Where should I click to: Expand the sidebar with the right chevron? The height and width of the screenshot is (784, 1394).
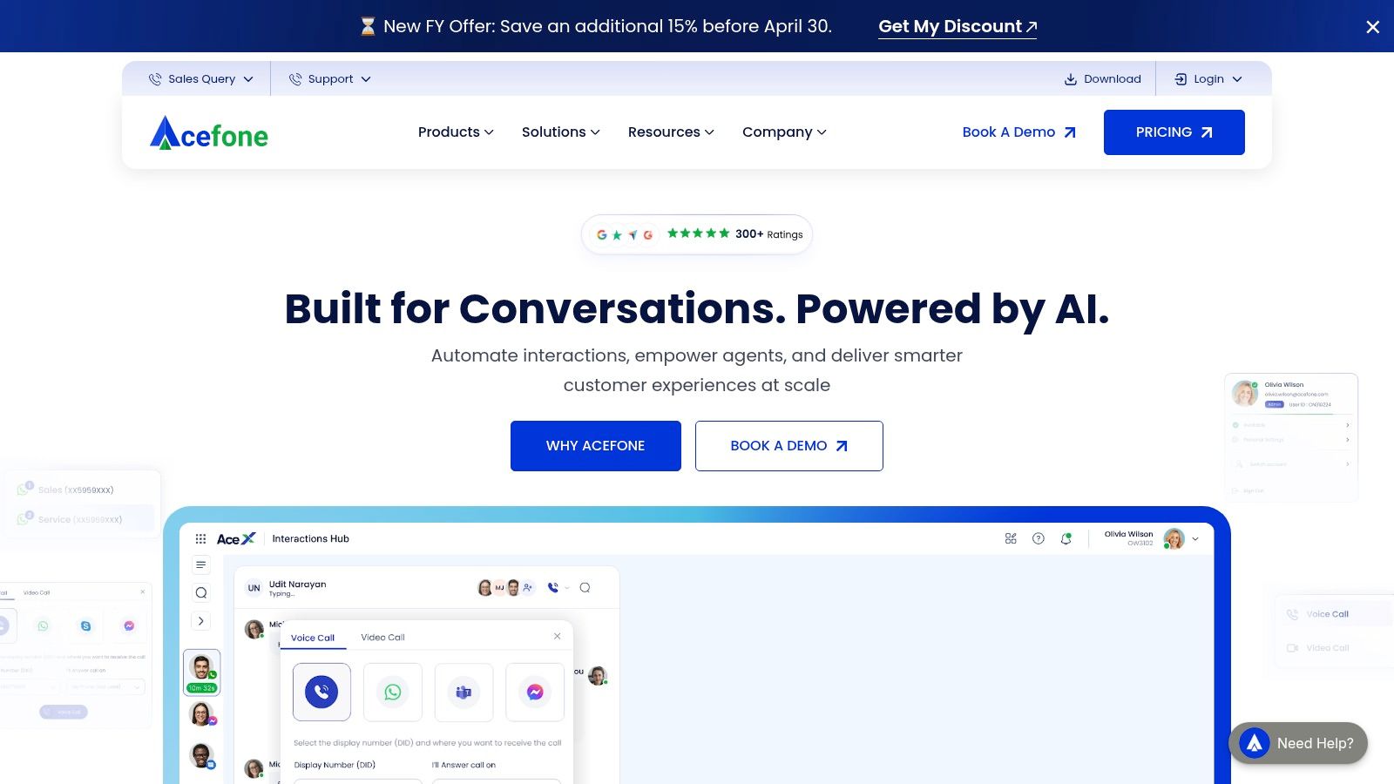coord(200,621)
